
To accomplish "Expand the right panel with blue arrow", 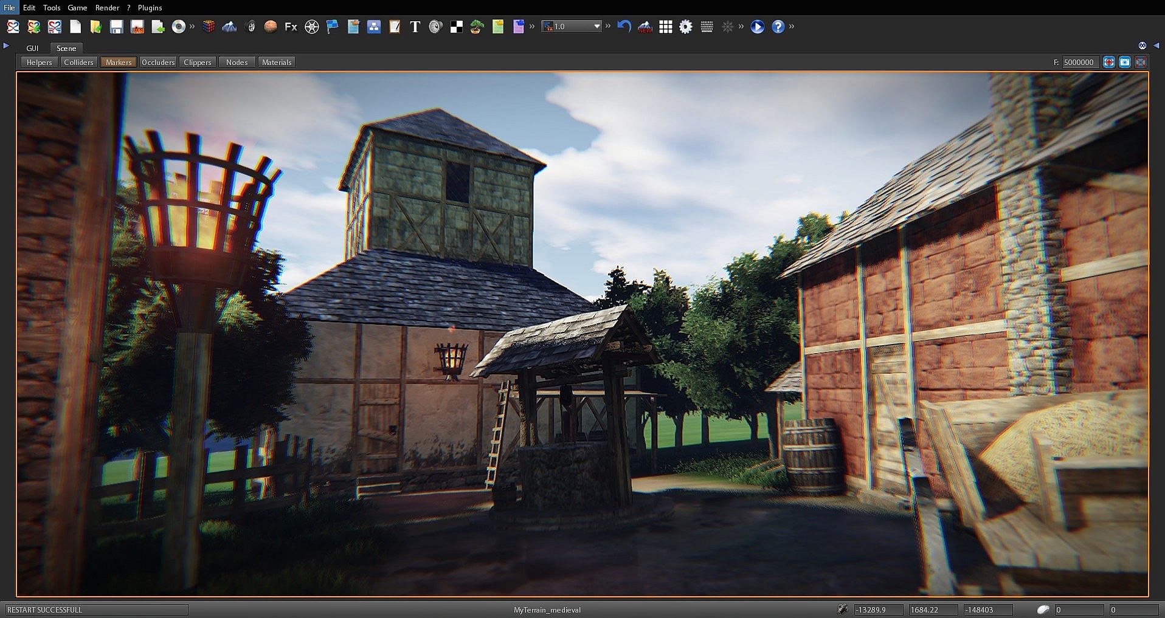I will 1156,46.
